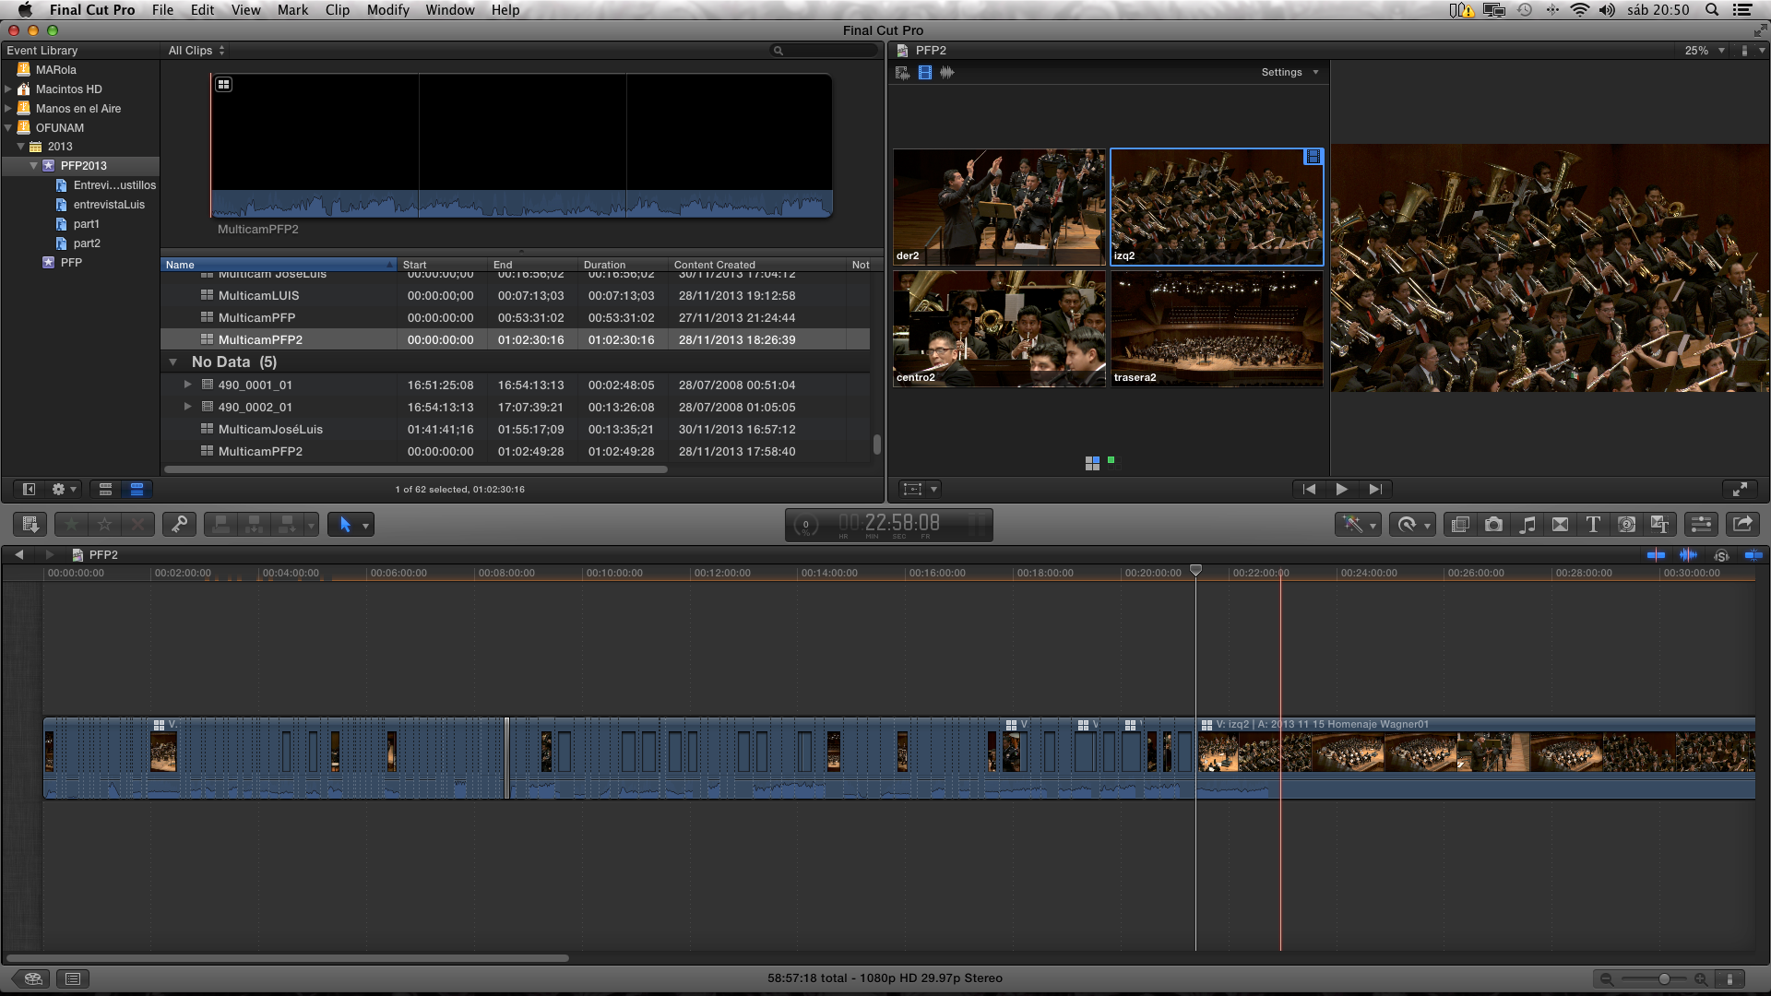Image resolution: width=1771 pixels, height=996 pixels.
Task: Select the centro2 angle thumbnail
Action: pyautogui.click(x=999, y=329)
